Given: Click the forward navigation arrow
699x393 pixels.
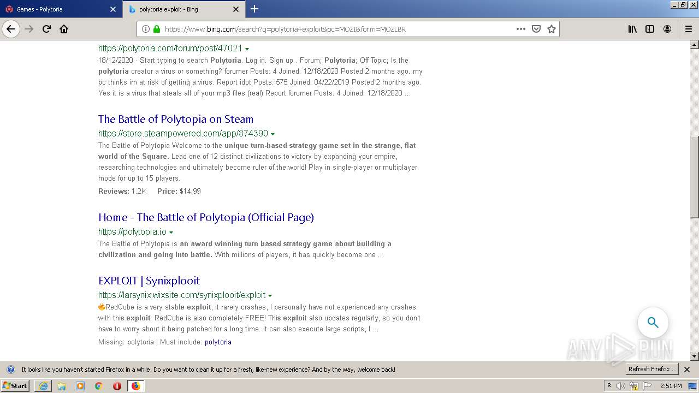Looking at the screenshot, I should 29,29.
